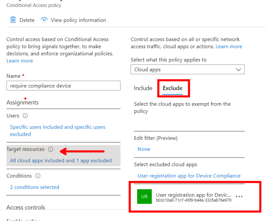Click Learn more link in right panel
This screenshot has width=266, height=221.
click(x=228, y=46)
